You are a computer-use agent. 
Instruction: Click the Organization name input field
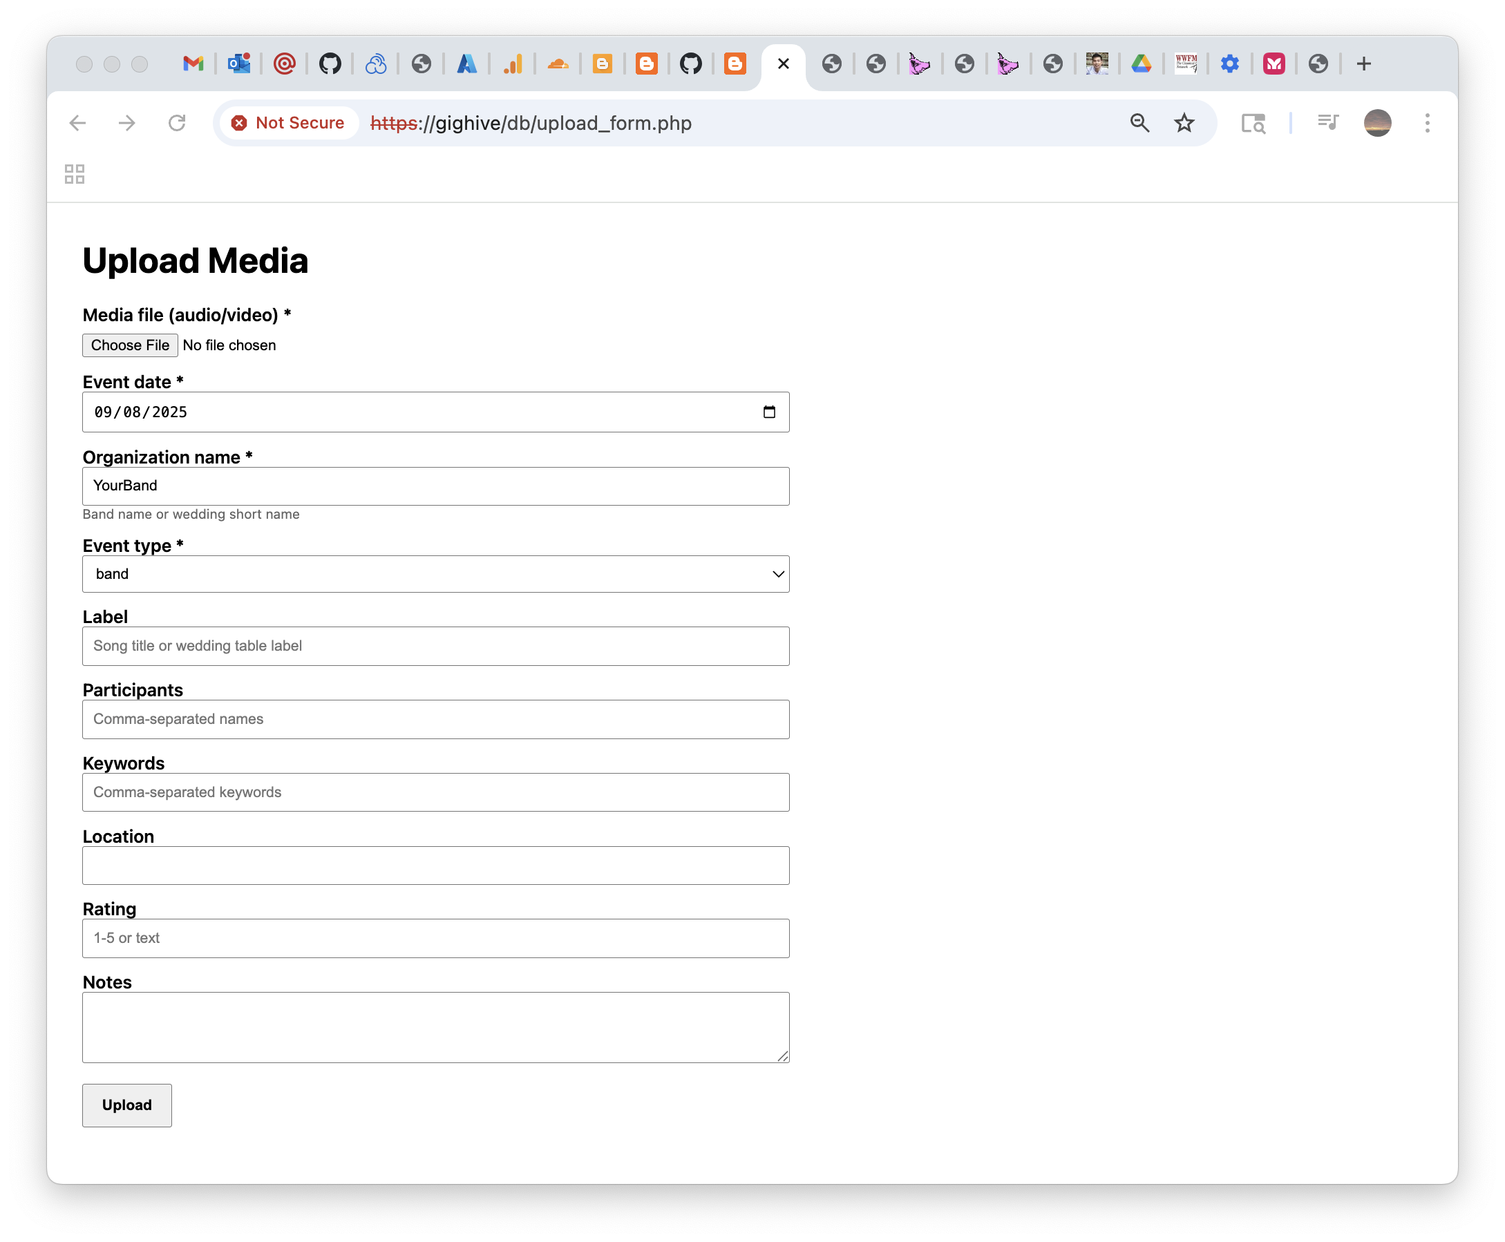click(x=435, y=486)
